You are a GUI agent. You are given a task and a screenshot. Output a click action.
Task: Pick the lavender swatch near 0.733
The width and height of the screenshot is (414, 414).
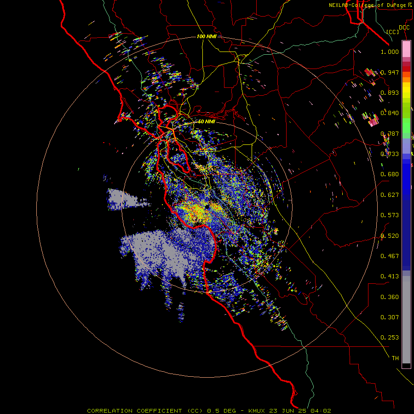pyautogui.click(x=406, y=146)
